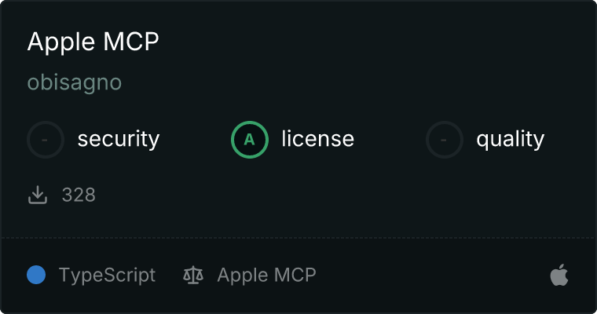The height and width of the screenshot is (314, 597).
Task: Visit author obisagno's profile
Action: (x=75, y=82)
